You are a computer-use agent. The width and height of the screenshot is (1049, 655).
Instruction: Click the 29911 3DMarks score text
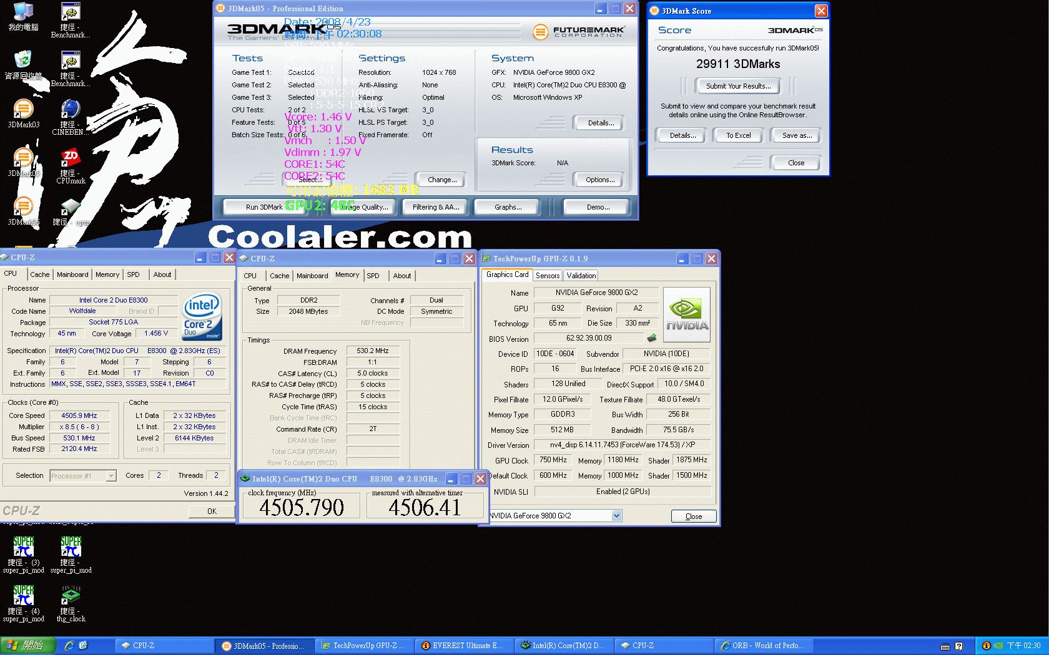tap(738, 64)
